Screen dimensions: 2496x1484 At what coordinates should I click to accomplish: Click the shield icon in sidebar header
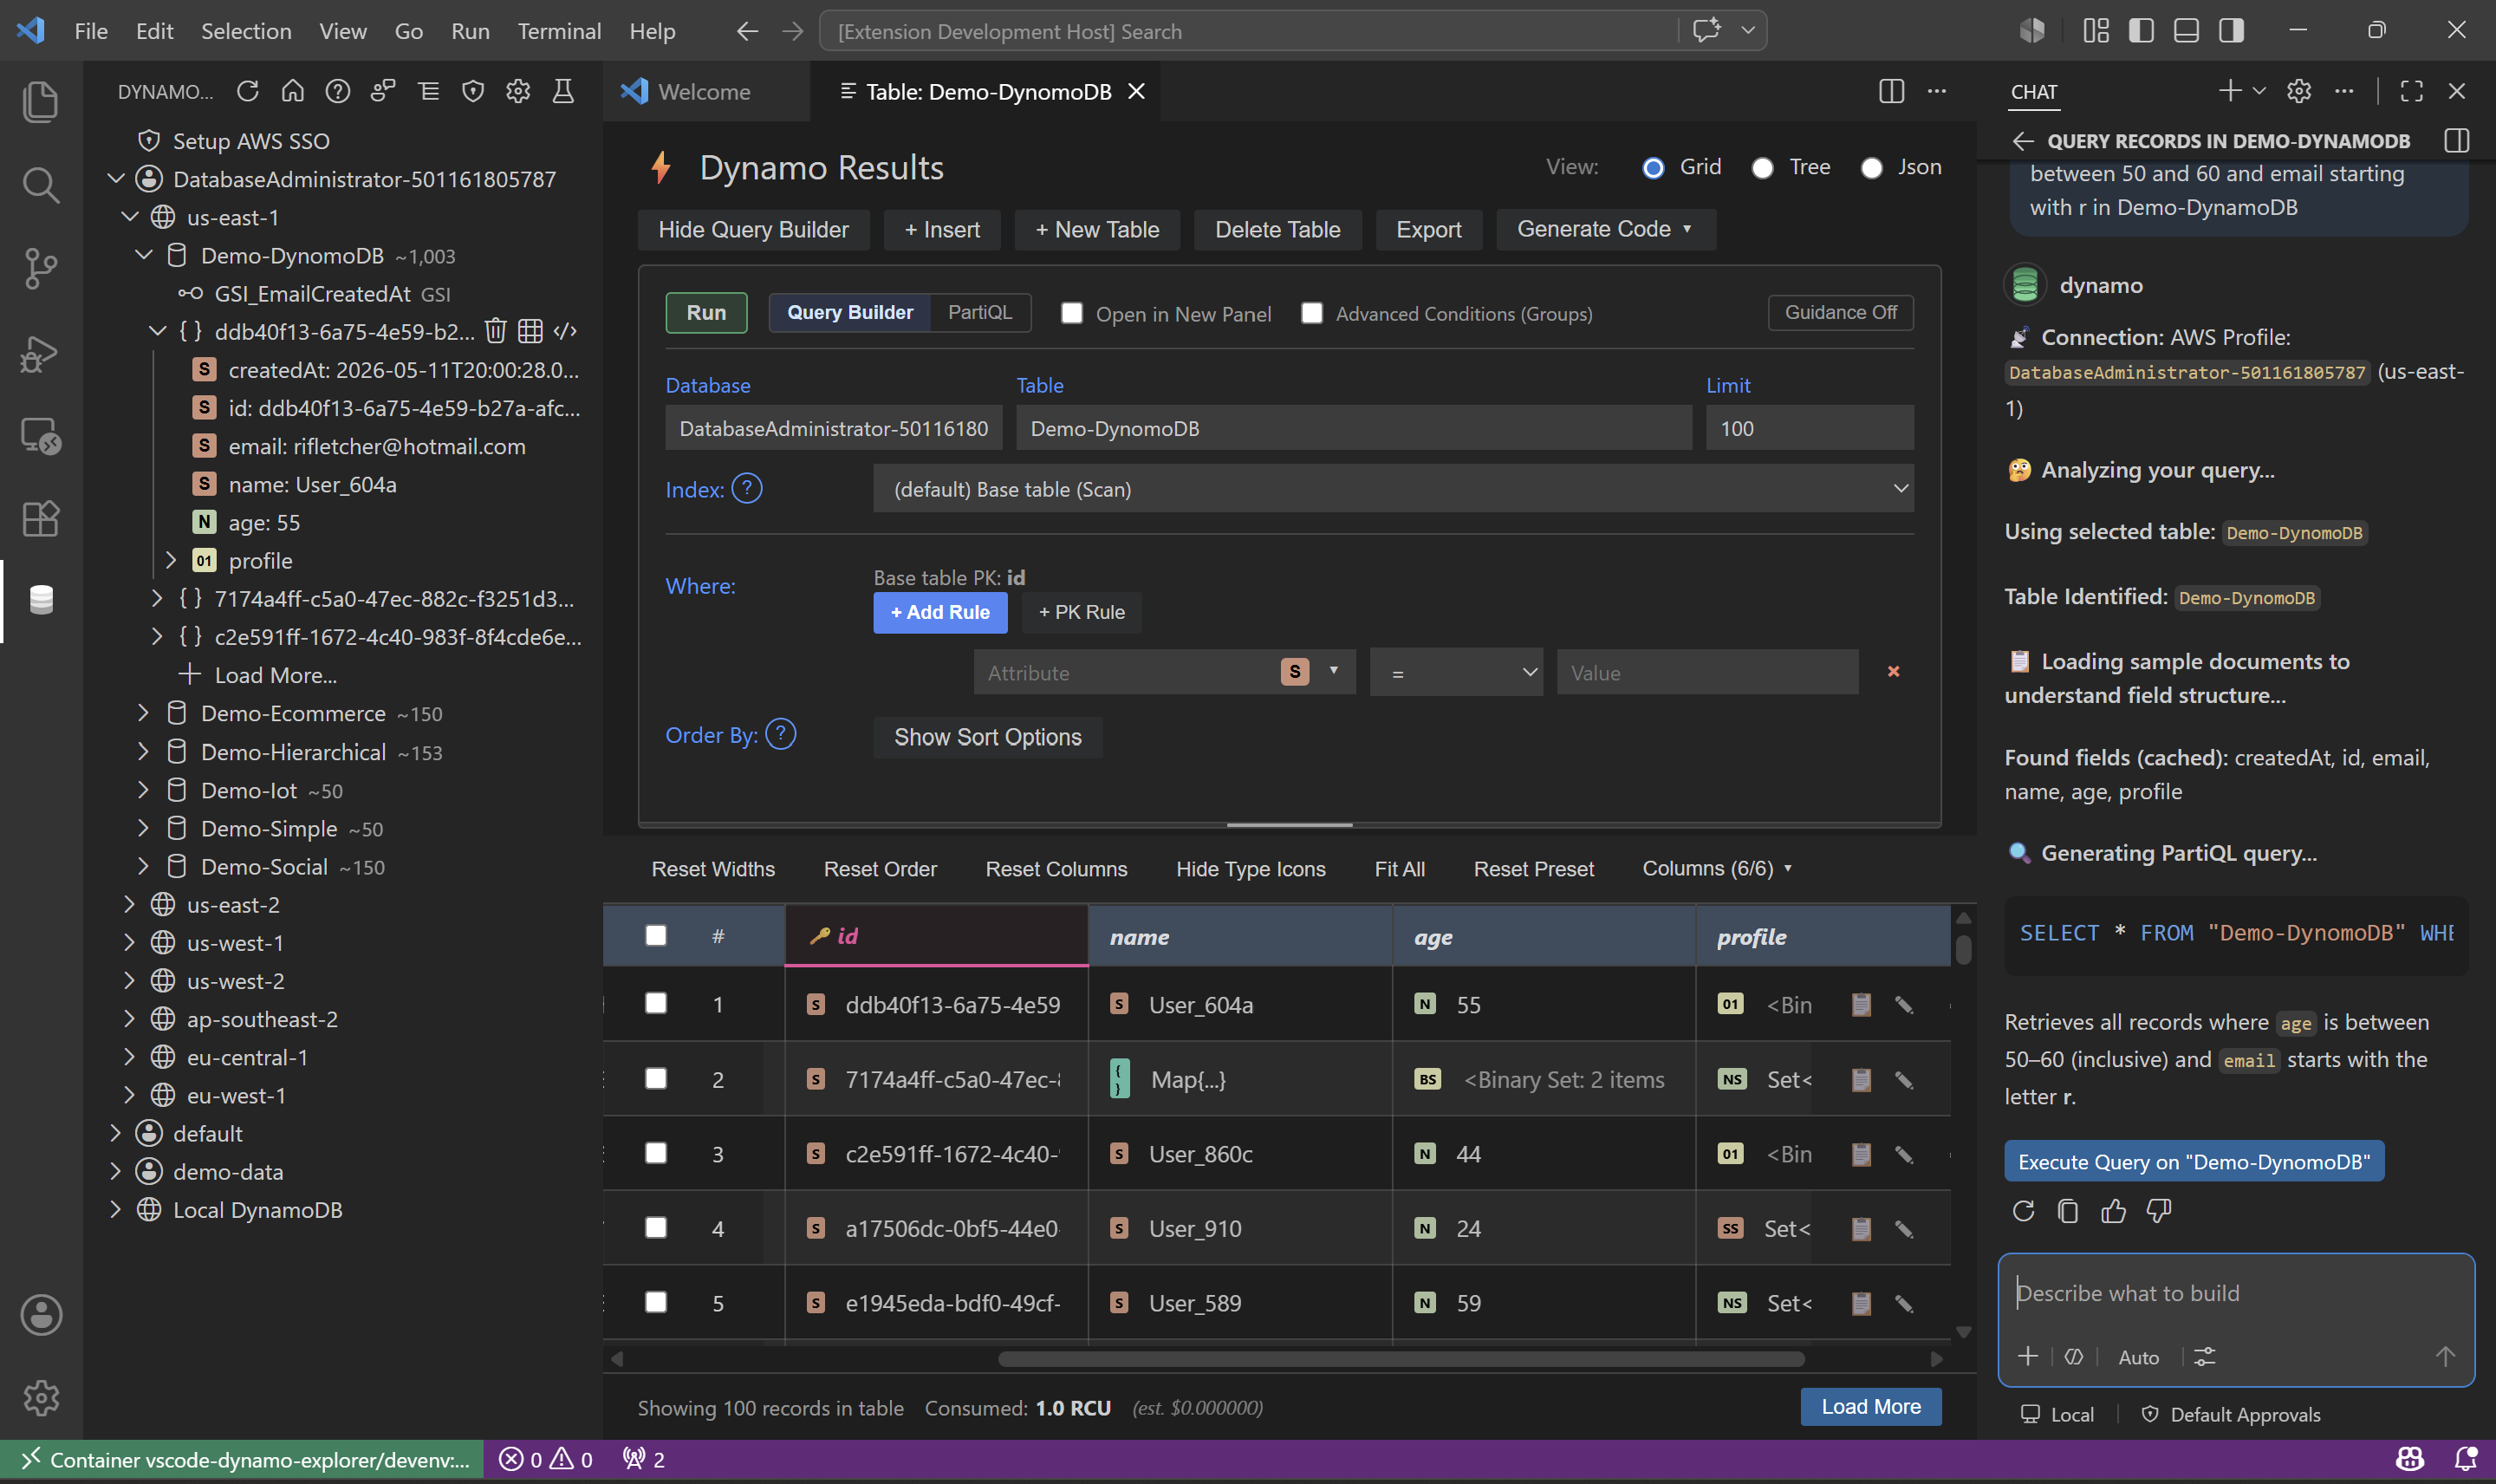click(473, 92)
